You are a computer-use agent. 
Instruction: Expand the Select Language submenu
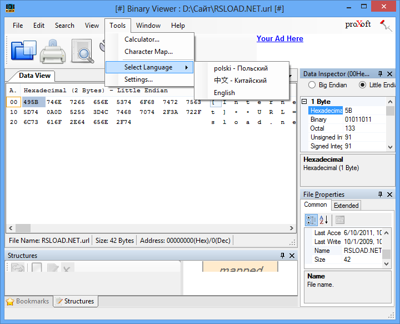pyautogui.click(x=150, y=67)
